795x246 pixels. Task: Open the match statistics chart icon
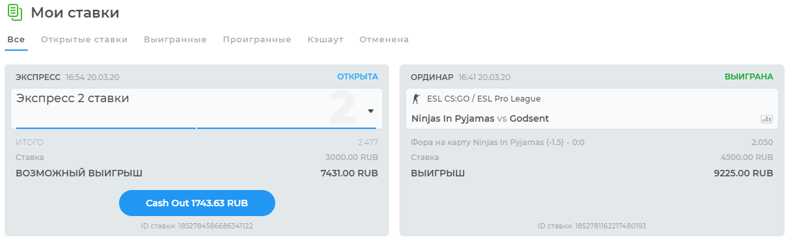click(766, 119)
